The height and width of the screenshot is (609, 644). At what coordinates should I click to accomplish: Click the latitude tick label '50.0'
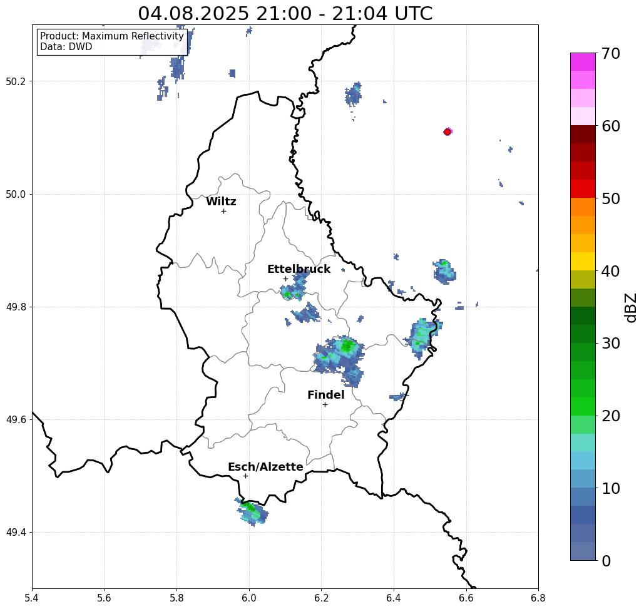click(x=16, y=194)
